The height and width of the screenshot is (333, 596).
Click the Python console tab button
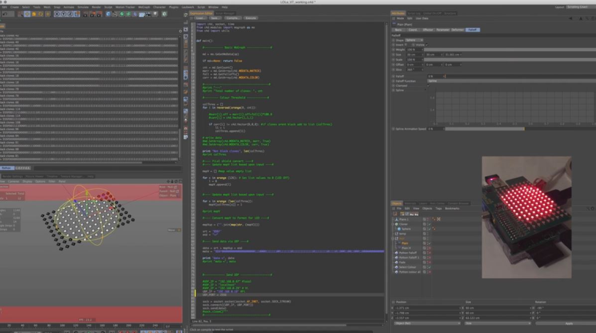7,168
